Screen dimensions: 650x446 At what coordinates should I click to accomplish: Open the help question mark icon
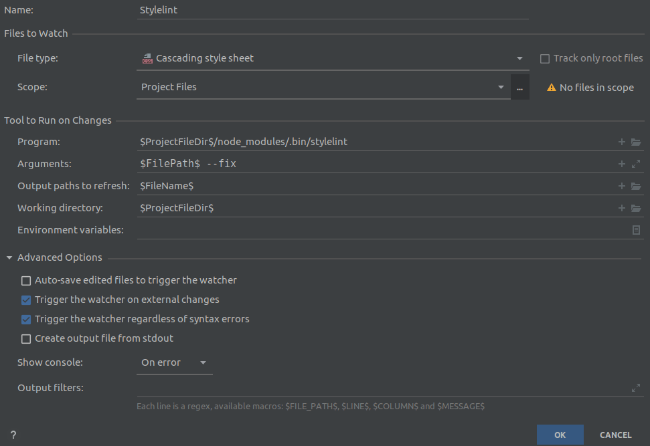click(13, 435)
